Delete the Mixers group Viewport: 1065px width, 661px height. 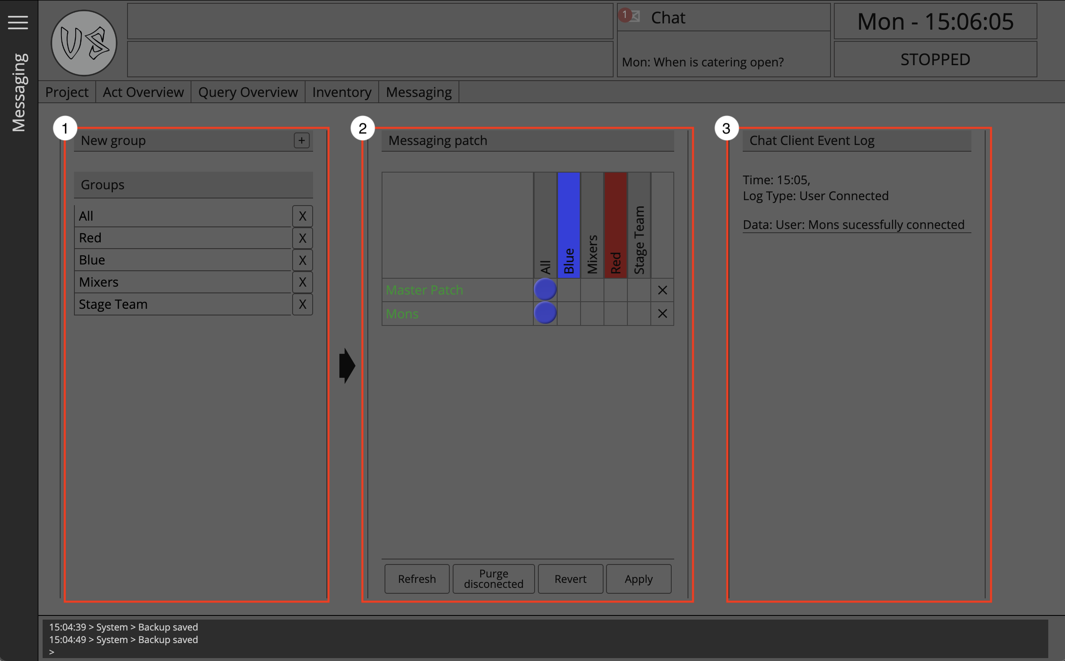[303, 282]
